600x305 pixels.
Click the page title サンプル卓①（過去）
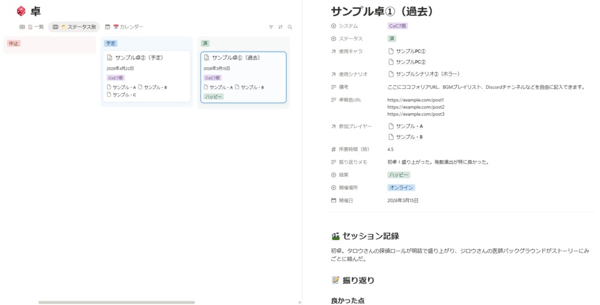(x=383, y=12)
